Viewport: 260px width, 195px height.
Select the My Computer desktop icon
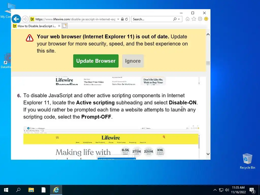click(x=6, y=10)
